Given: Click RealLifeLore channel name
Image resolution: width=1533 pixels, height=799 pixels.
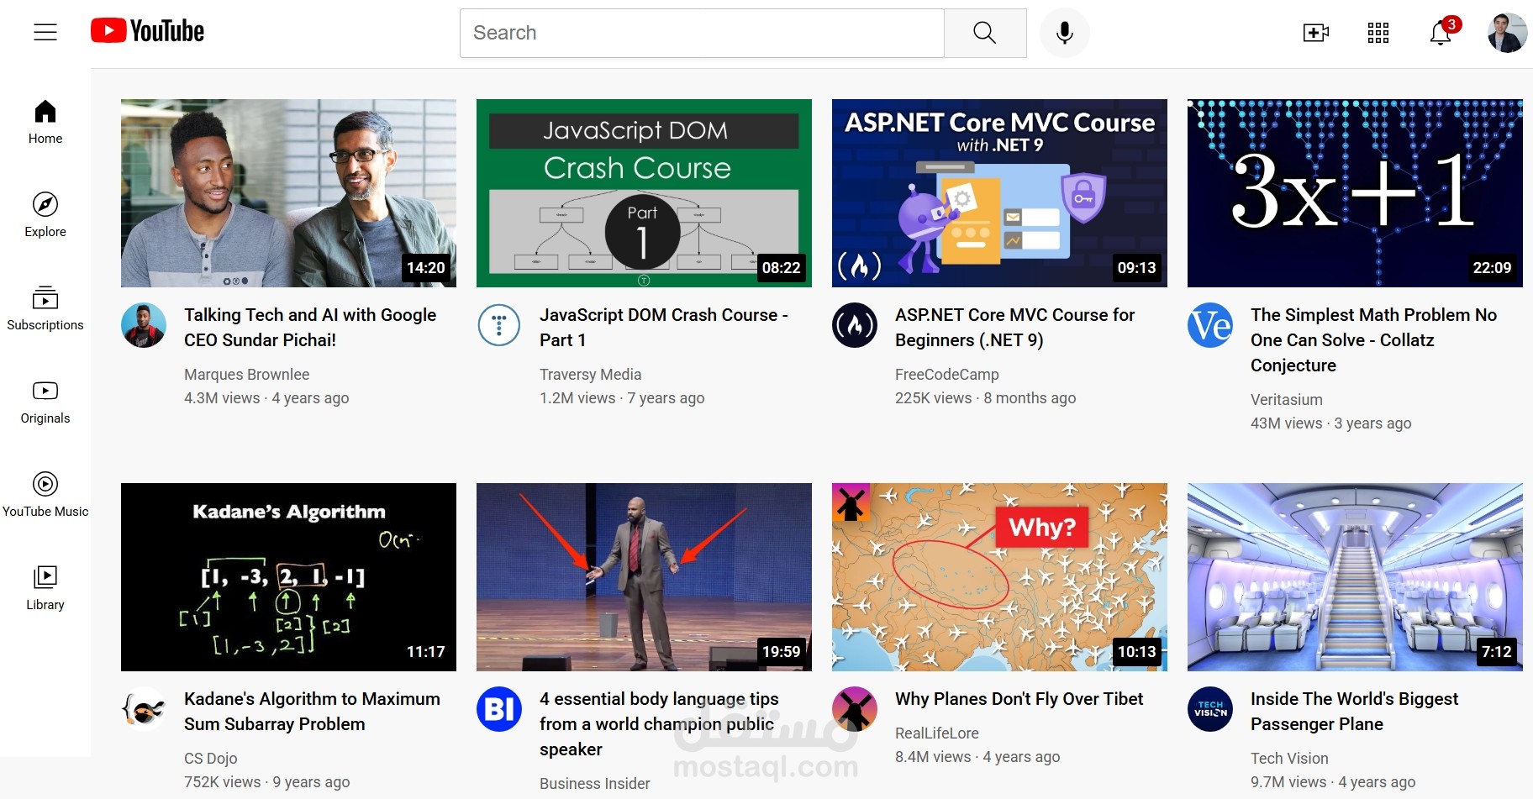Looking at the screenshot, I should [936, 733].
